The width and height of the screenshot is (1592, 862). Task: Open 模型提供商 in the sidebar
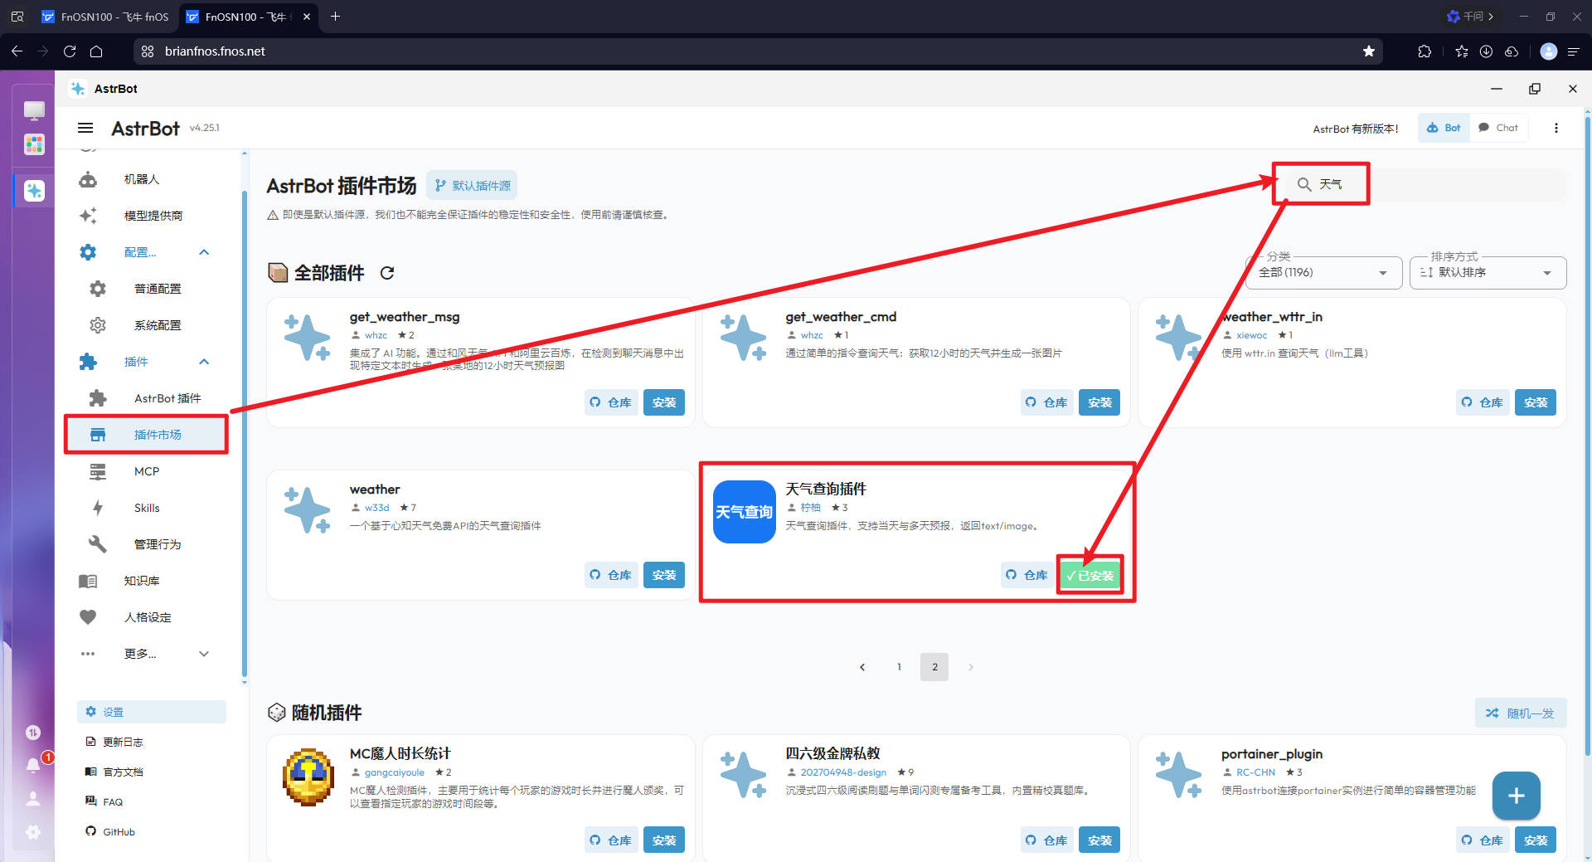(x=153, y=216)
